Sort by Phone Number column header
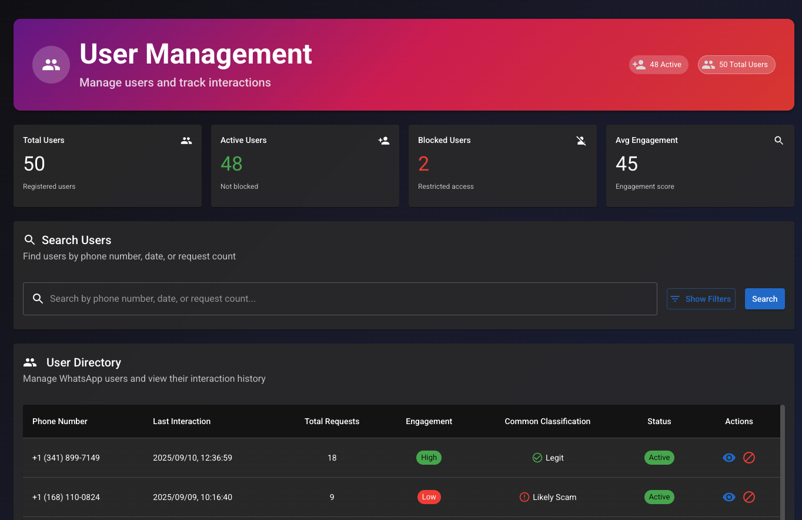802x520 pixels. pos(60,421)
